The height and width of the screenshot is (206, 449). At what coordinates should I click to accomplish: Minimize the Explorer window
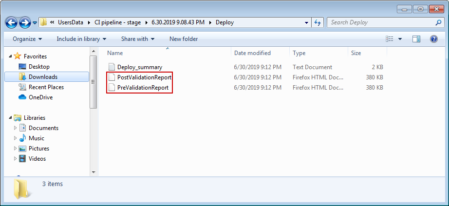[x=405, y=9]
